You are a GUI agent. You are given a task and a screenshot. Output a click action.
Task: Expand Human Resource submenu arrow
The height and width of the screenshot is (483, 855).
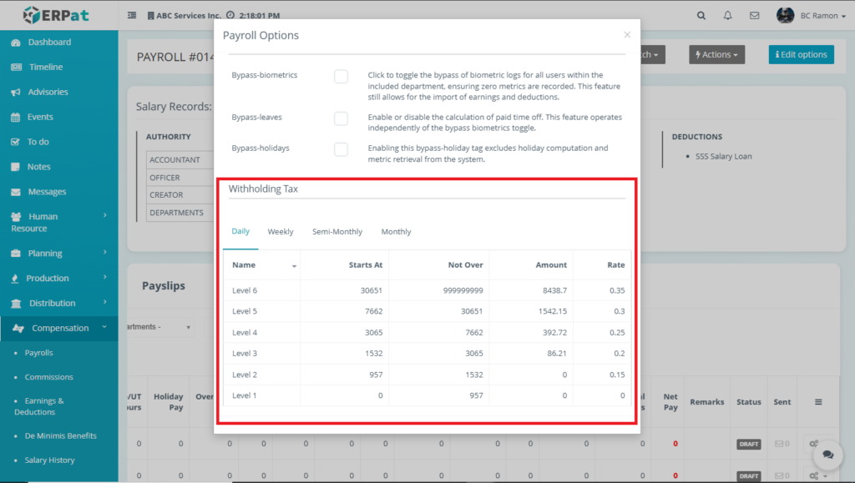click(104, 215)
